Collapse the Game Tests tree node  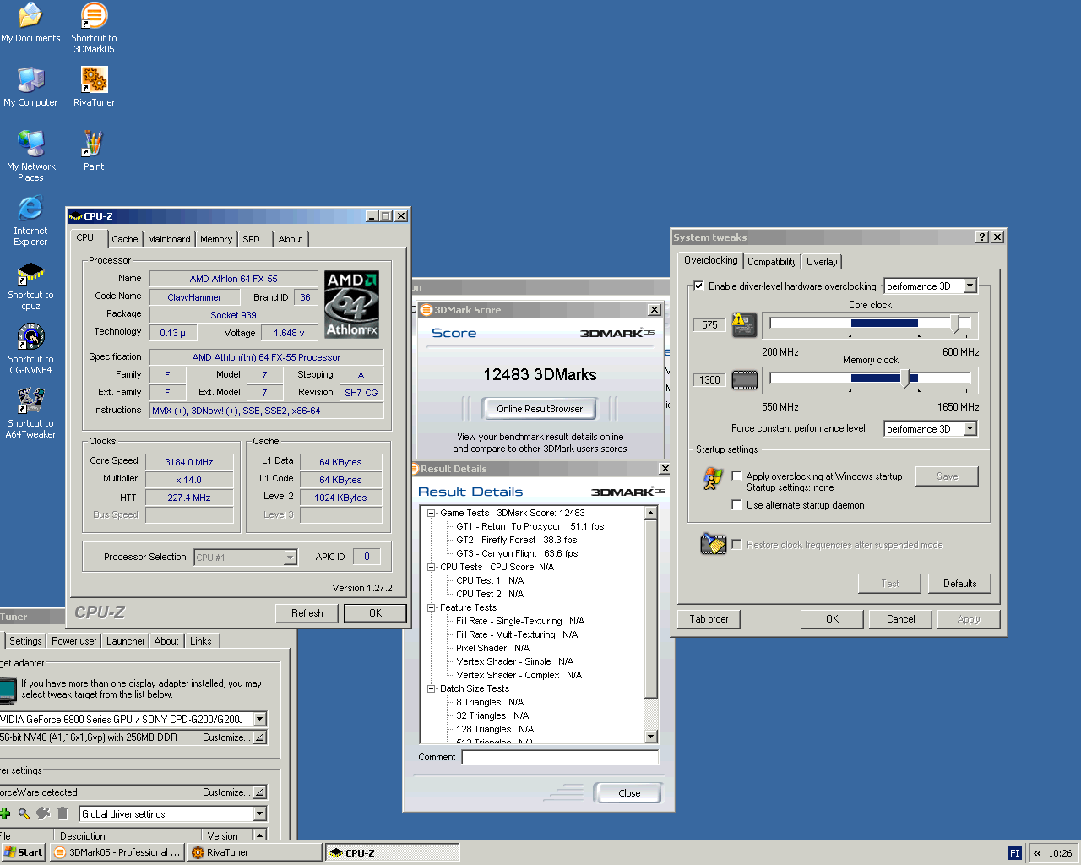tap(431, 513)
